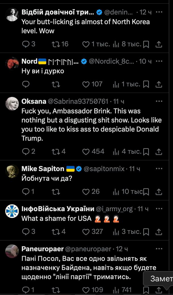Share the Oksana tweet
The width and height of the screenshot is (173, 295).
click(159, 152)
